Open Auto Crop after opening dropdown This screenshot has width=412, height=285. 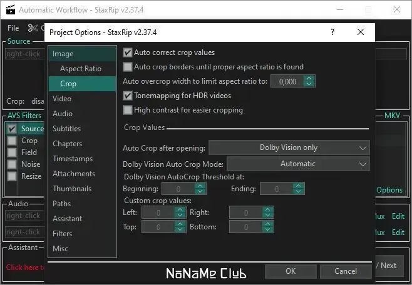pos(289,147)
